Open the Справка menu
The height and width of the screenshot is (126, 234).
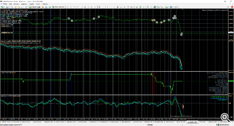pyautogui.click(x=45, y=4)
